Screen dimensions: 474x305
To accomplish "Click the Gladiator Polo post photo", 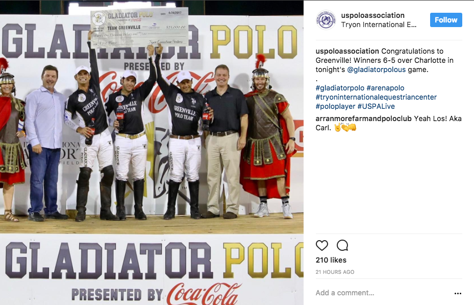I will click(152, 152).
